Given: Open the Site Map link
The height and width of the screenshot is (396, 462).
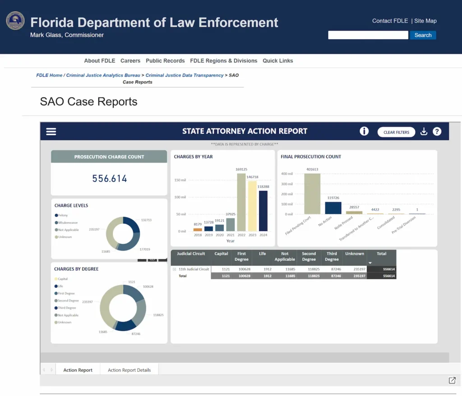Looking at the screenshot, I should 425,21.
